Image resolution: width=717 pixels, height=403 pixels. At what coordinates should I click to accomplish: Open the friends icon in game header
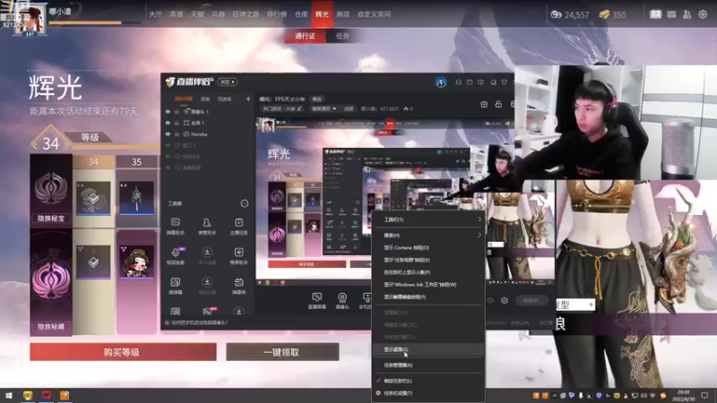(687, 14)
